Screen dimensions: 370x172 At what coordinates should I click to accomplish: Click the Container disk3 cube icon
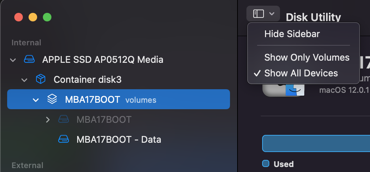pos(41,79)
